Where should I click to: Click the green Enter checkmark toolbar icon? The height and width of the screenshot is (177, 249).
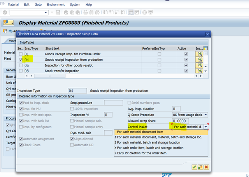(x=5, y=12)
